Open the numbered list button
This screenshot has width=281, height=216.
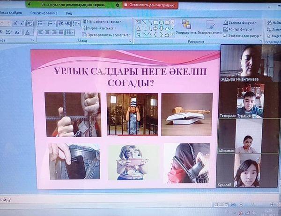coord(52,23)
